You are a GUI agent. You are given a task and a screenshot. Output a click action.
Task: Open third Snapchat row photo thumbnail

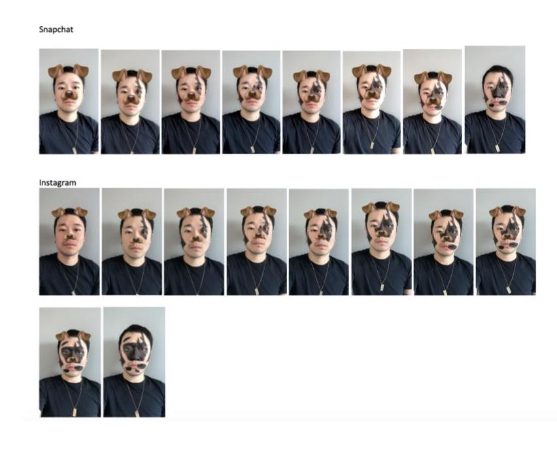coord(191,102)
